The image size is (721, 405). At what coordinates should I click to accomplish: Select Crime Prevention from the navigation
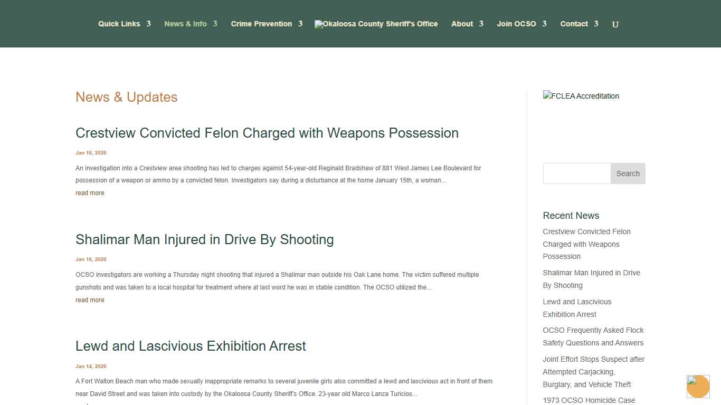click(x=261, y=24)
